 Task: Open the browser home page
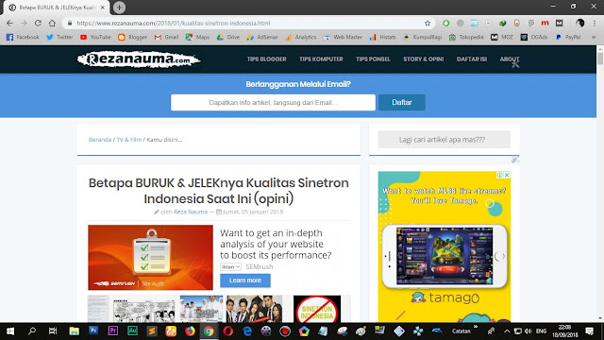point(52,23)
